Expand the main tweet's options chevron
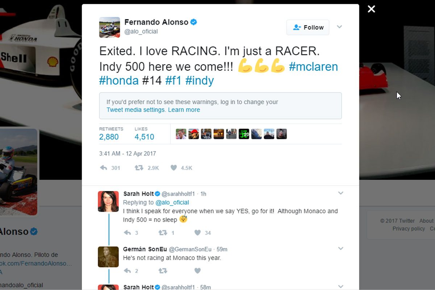 pyautogui.click(x=339, y=27)
